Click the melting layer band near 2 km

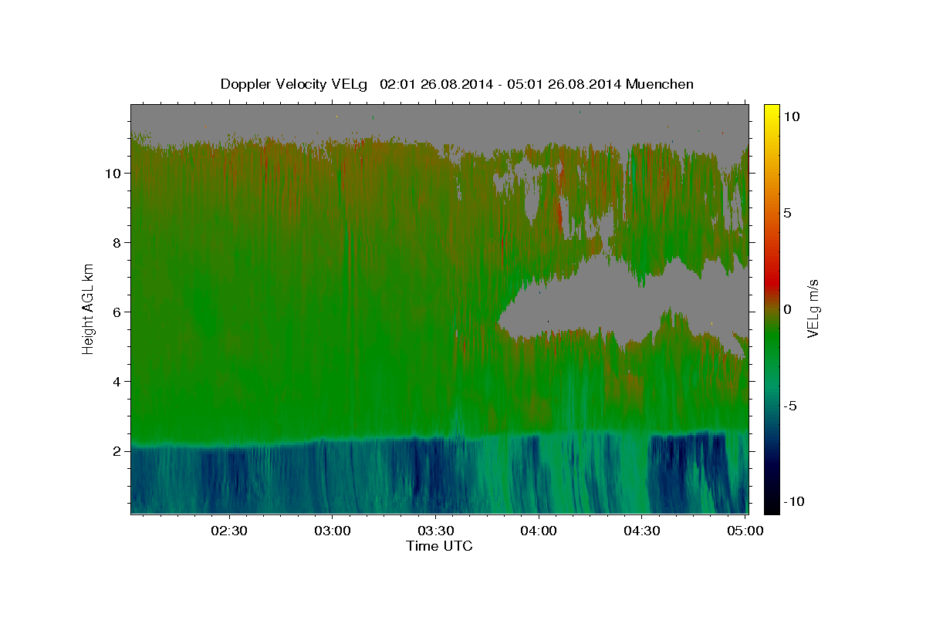coord(439,440)
